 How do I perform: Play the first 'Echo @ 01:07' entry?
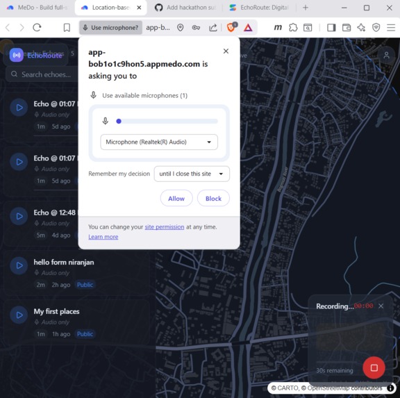pyautogui.click(x=19, y=108)
